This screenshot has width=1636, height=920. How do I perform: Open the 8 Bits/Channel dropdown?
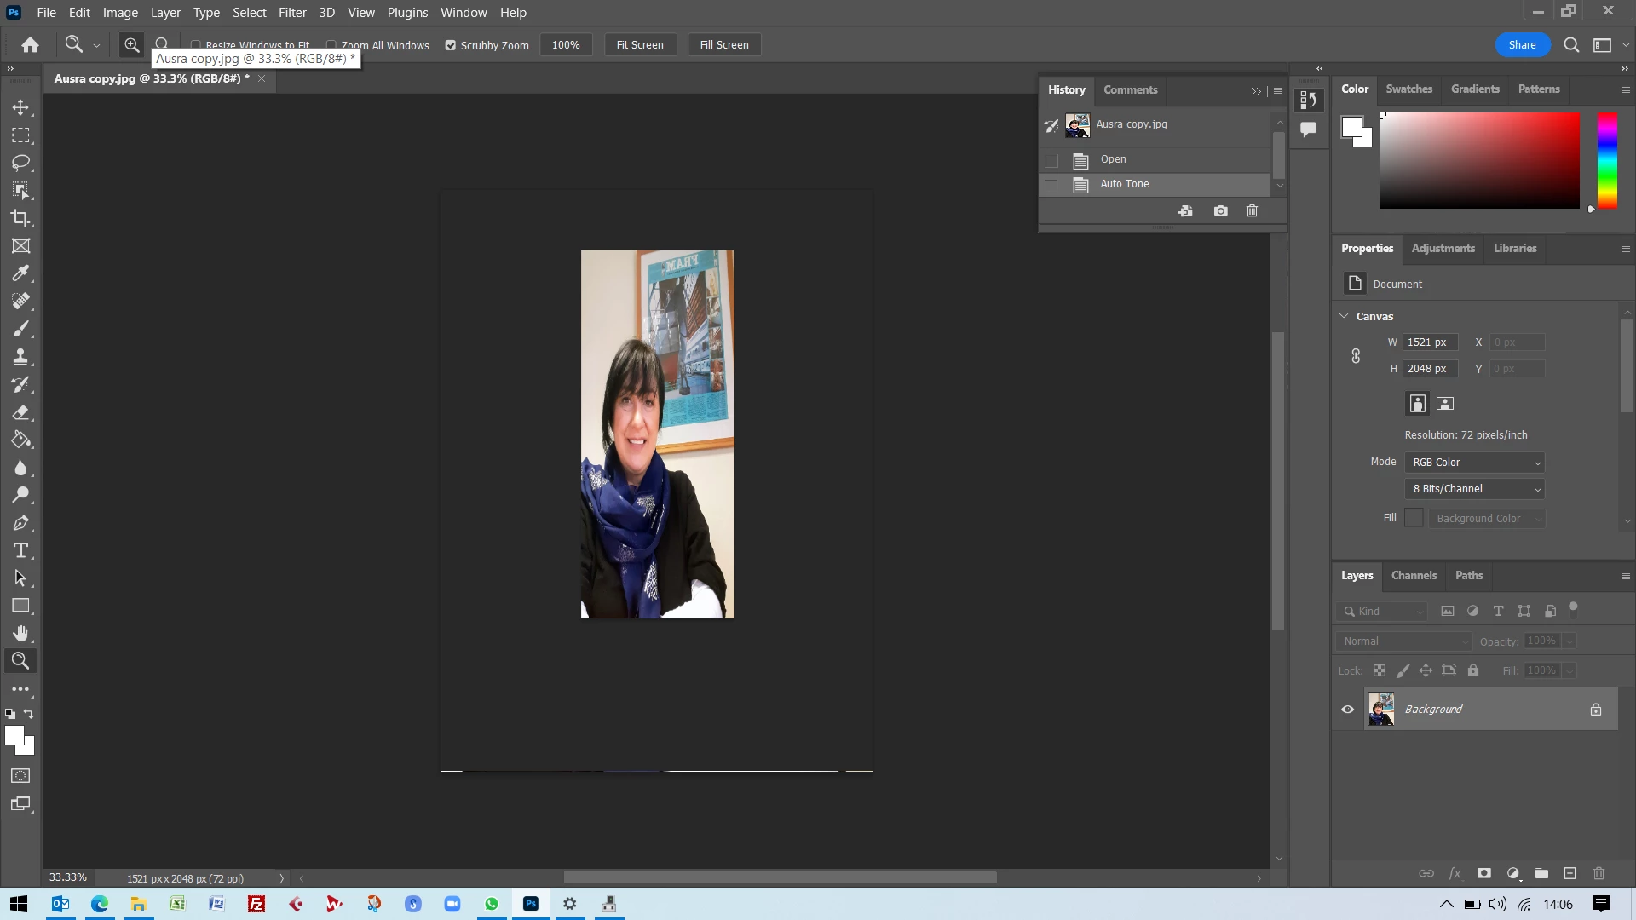1475,488
